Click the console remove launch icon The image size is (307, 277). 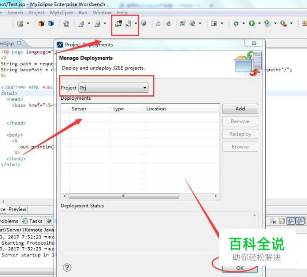[x=273, y=221]
